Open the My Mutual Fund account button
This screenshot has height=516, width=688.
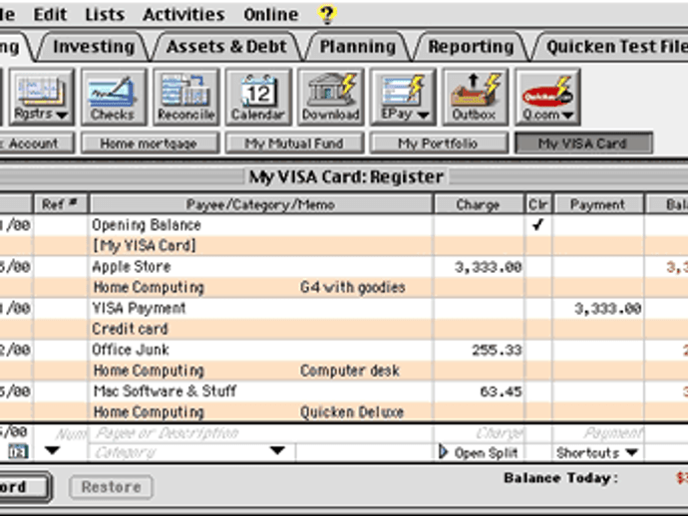pyautogui.click(x=294, y=143)
